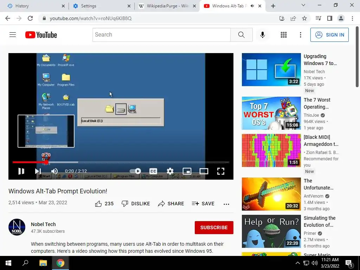This screenshot has width=360, height=270.
Task: Click the DISLIKE button
Action: click(136, 204)
